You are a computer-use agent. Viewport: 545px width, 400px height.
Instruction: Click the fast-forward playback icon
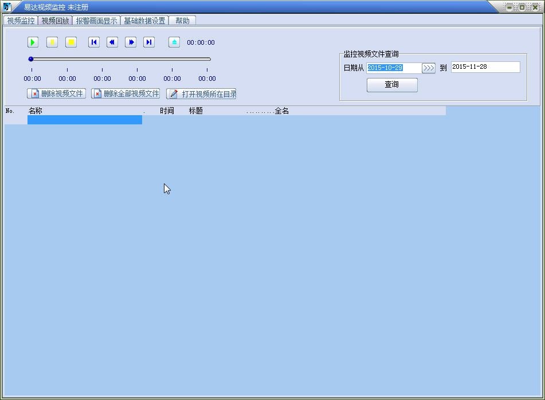[x=131, y=42]
